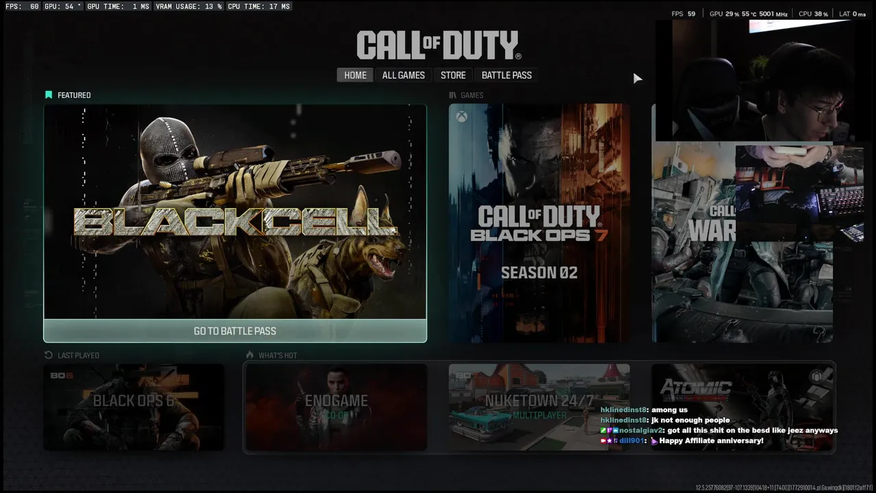Click the Last Played history icon
The width and height of the screenshot is (876, 493).
(49, 355)
